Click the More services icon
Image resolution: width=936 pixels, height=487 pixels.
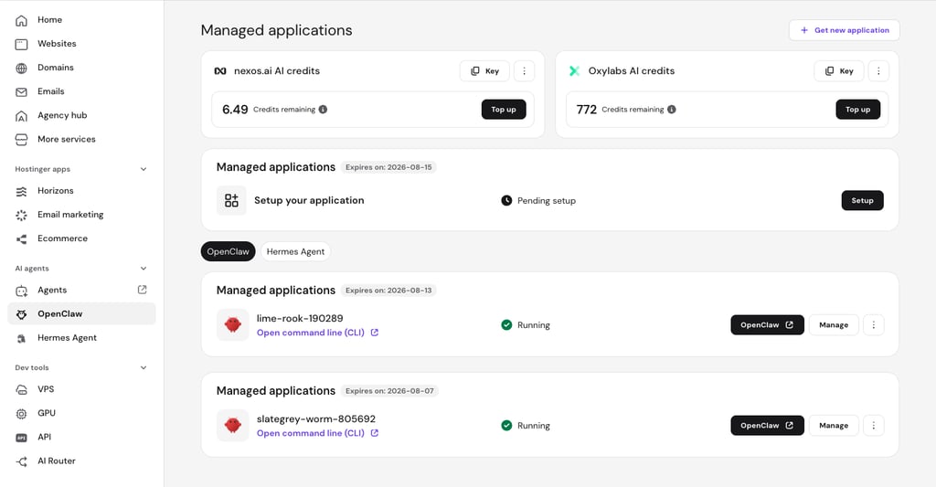[x=22, y=140]
